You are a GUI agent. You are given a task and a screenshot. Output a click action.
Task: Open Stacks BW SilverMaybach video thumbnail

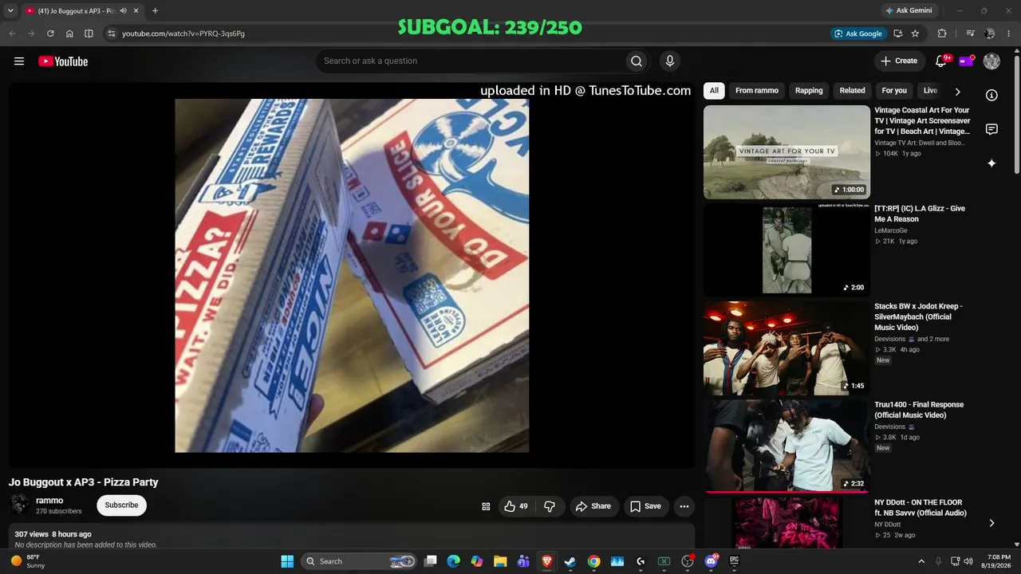(x=786, y=348)
